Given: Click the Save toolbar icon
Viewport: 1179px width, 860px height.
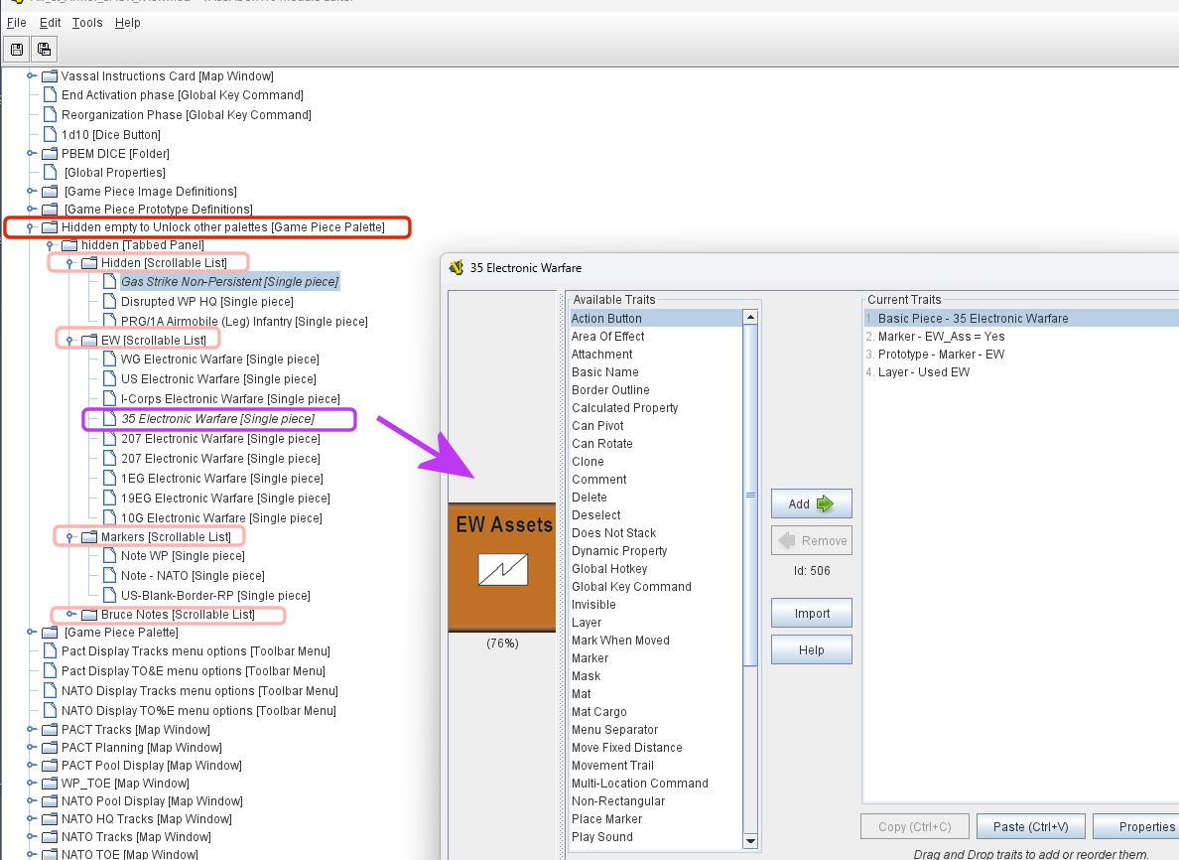Looking at the screenshot, I should tap(17, 50).
